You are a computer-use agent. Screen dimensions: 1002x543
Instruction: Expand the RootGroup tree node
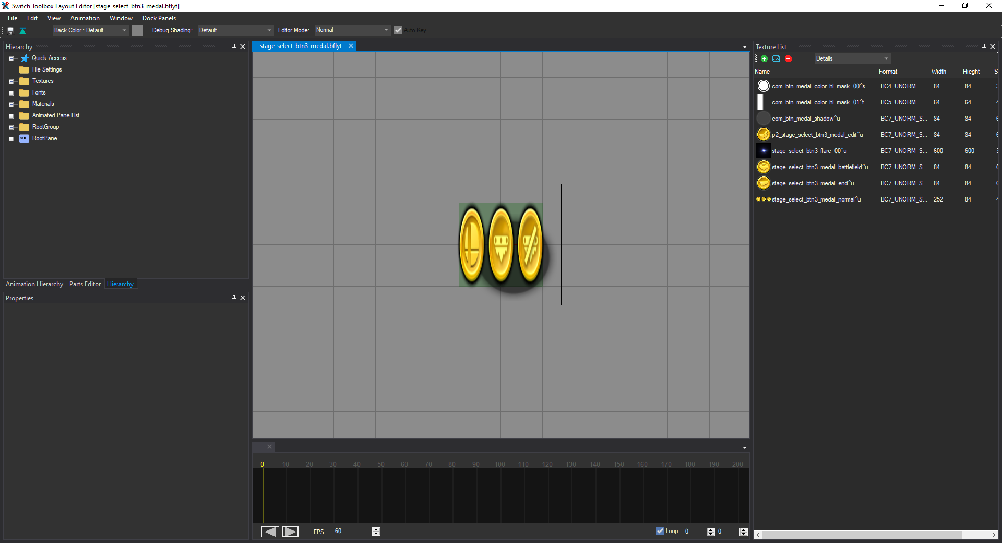click(x=11, y=127)
